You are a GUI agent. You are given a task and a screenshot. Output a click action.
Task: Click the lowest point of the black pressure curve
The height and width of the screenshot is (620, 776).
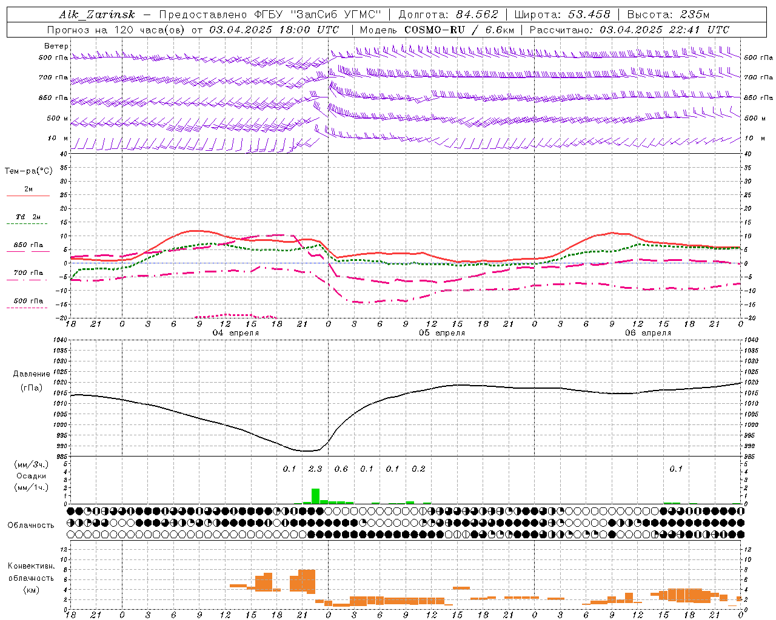tap(307, 451)
